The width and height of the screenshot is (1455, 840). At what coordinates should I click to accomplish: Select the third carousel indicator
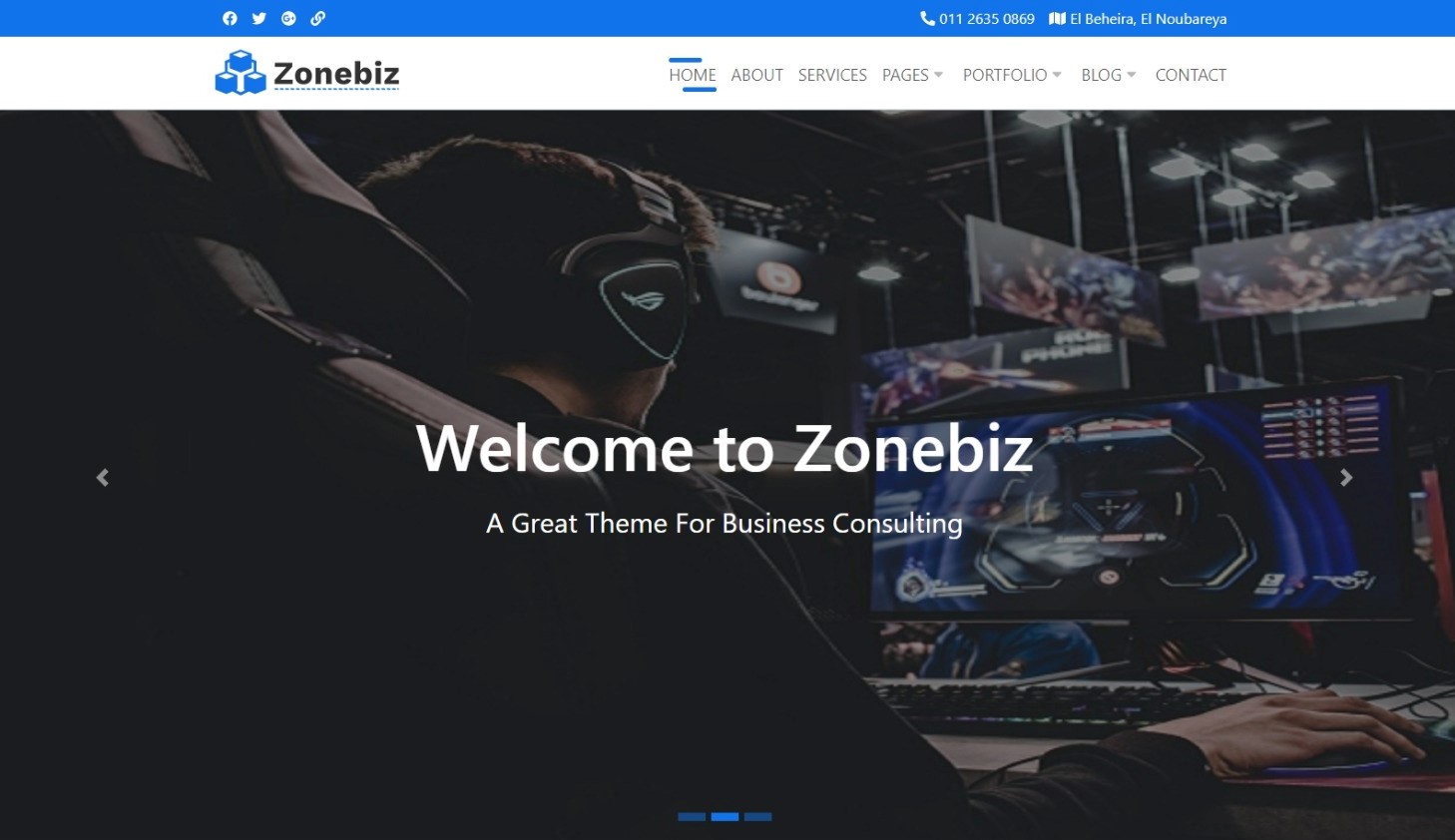(x=757, y=817)
